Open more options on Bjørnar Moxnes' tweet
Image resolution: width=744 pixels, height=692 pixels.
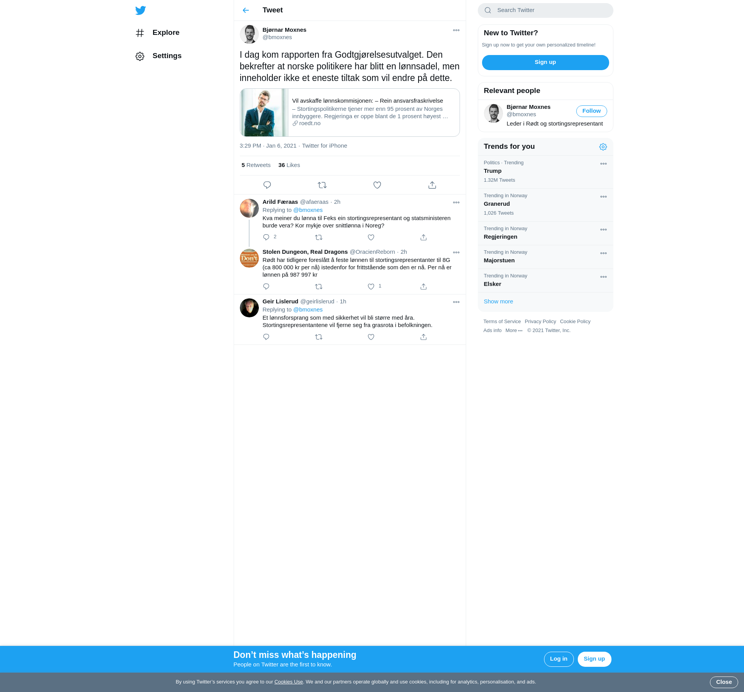456,30
